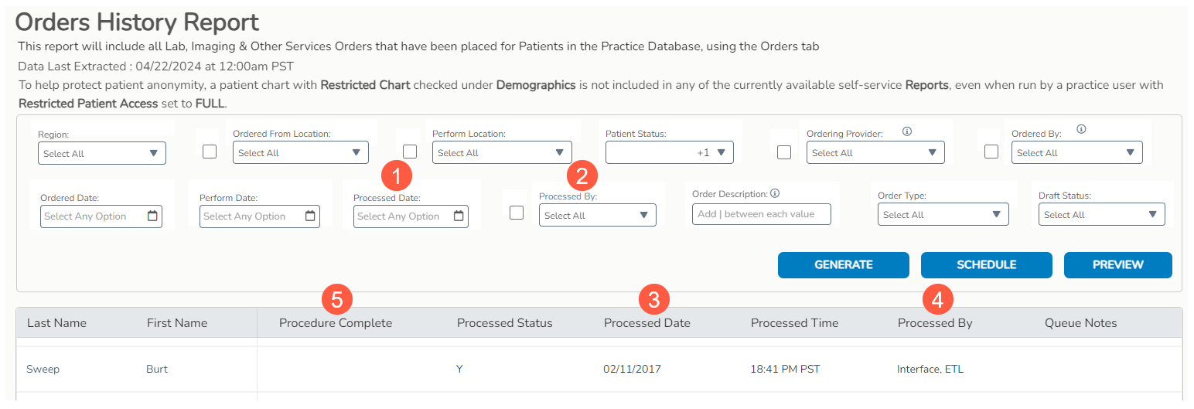Screen dimensions: 1194x409
Task: Click the Order Description info icon
Action: pyautogui.click(x=775, y=194)
